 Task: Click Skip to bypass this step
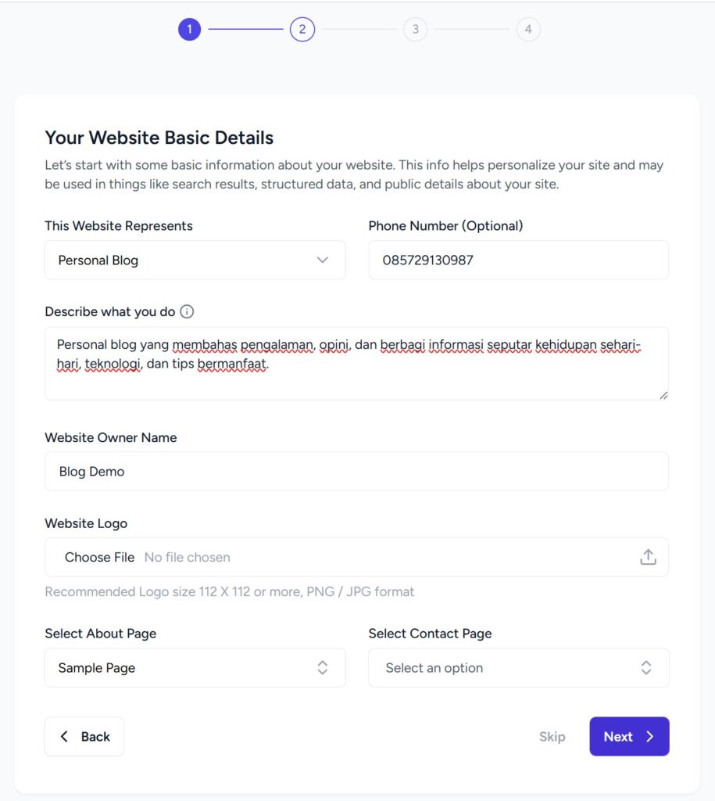552,736
